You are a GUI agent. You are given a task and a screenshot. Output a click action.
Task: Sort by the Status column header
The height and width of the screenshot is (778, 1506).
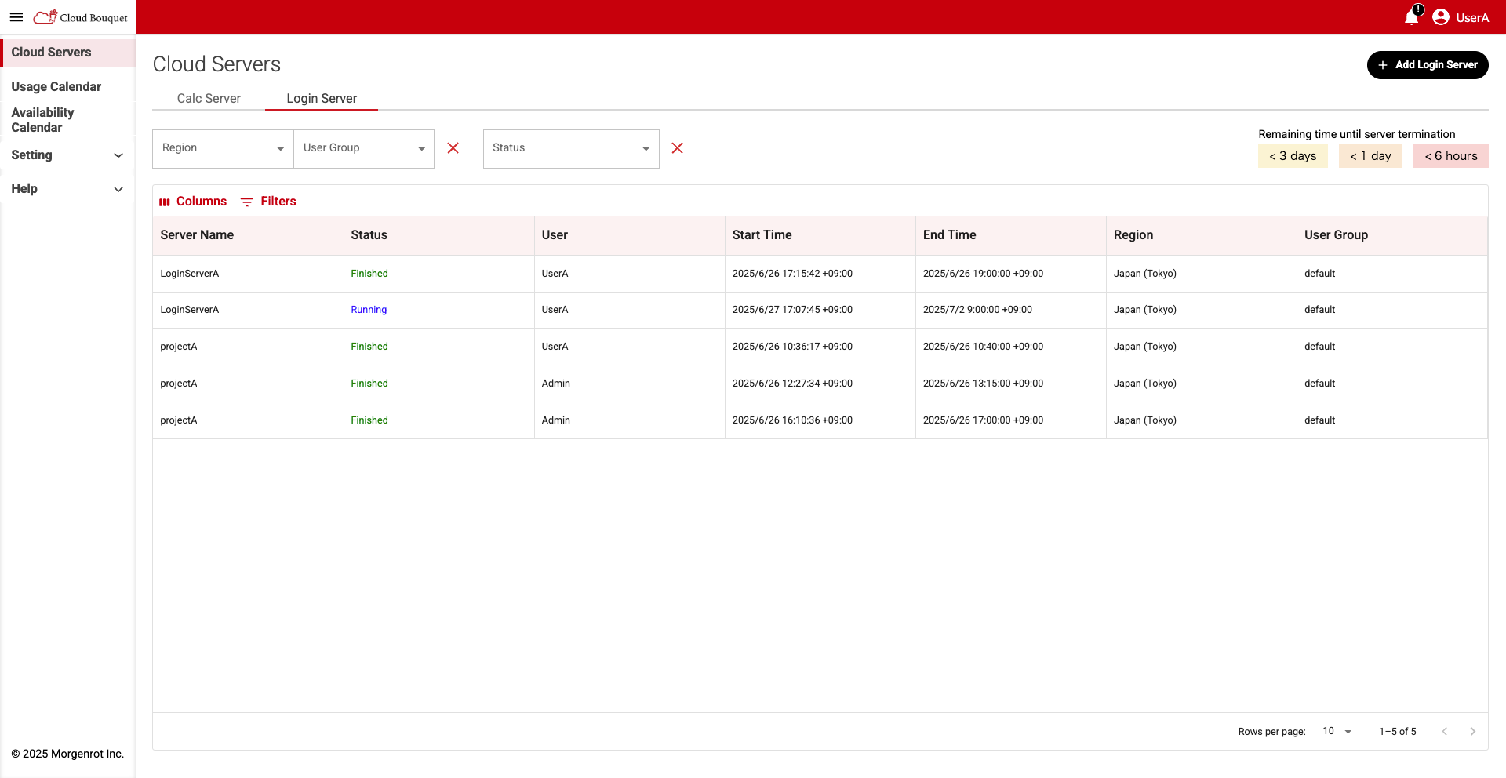pos(438,235)
